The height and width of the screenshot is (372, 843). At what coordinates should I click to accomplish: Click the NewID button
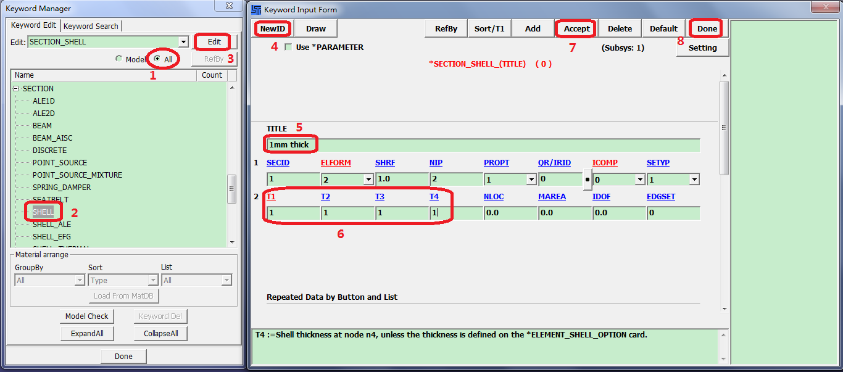pyautogui.click(x=273, y=28)
